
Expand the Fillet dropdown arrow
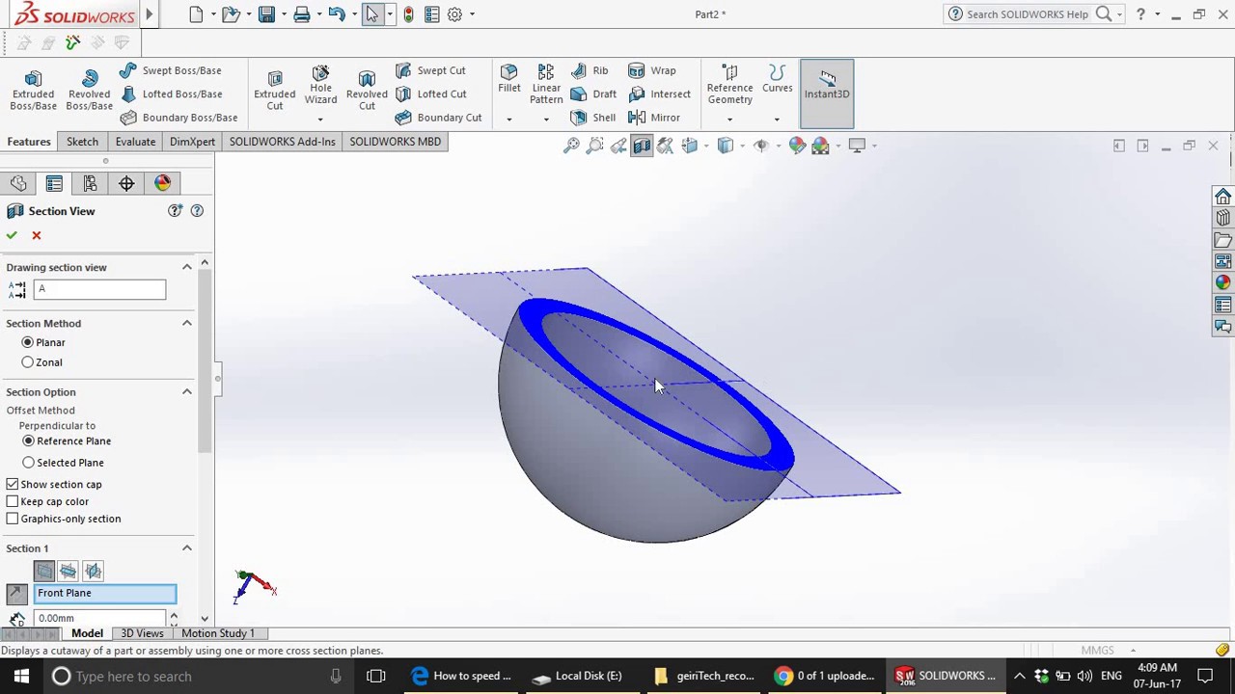[x=509, y=120]
